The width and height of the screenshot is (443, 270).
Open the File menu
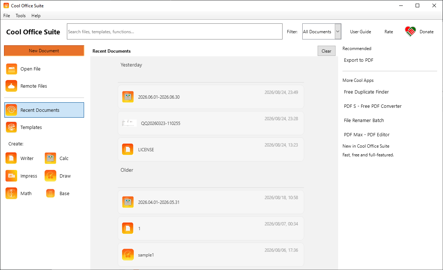click(7, 16)
